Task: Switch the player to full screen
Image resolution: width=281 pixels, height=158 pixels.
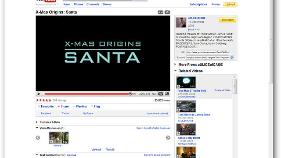Action: (x=167, y=93)
